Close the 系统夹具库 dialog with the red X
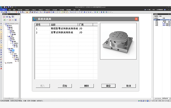 point(136,19)
